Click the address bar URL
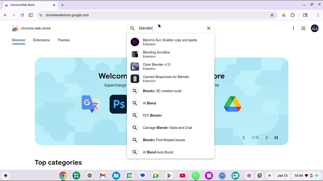The image size is (323, 181). (67, 15)
